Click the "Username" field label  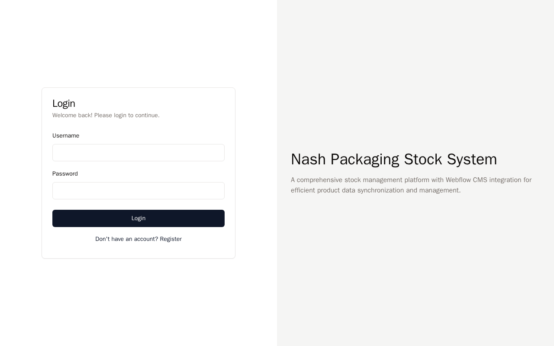tap(66, 136)
